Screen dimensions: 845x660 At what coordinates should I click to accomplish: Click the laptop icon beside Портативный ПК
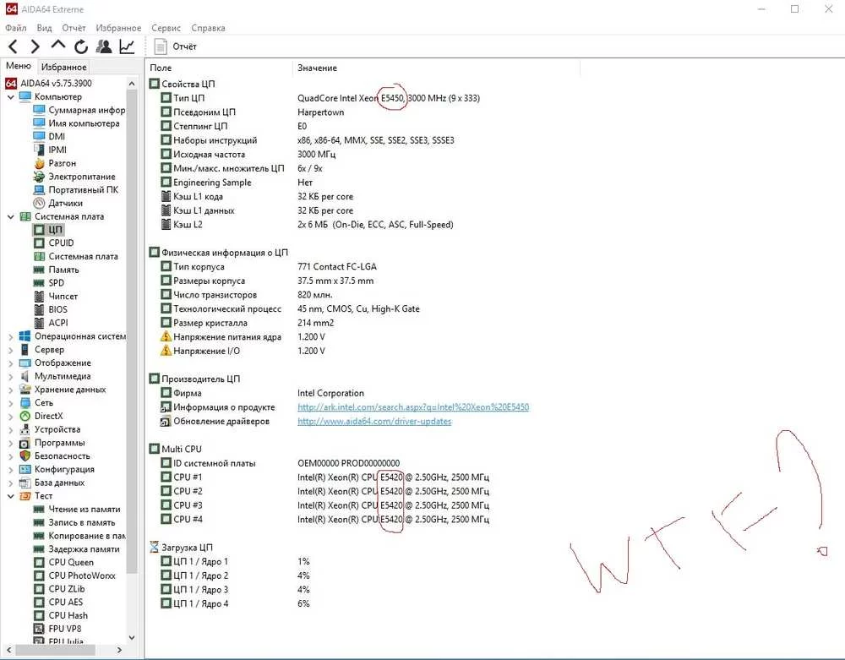point(39,189)
